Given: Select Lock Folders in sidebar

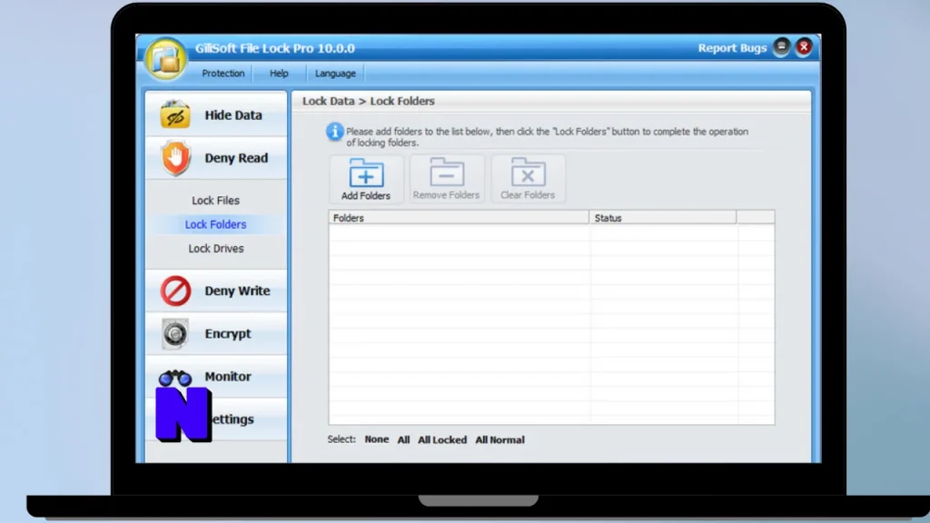Looking at the screenshot, I should point(215,224).
